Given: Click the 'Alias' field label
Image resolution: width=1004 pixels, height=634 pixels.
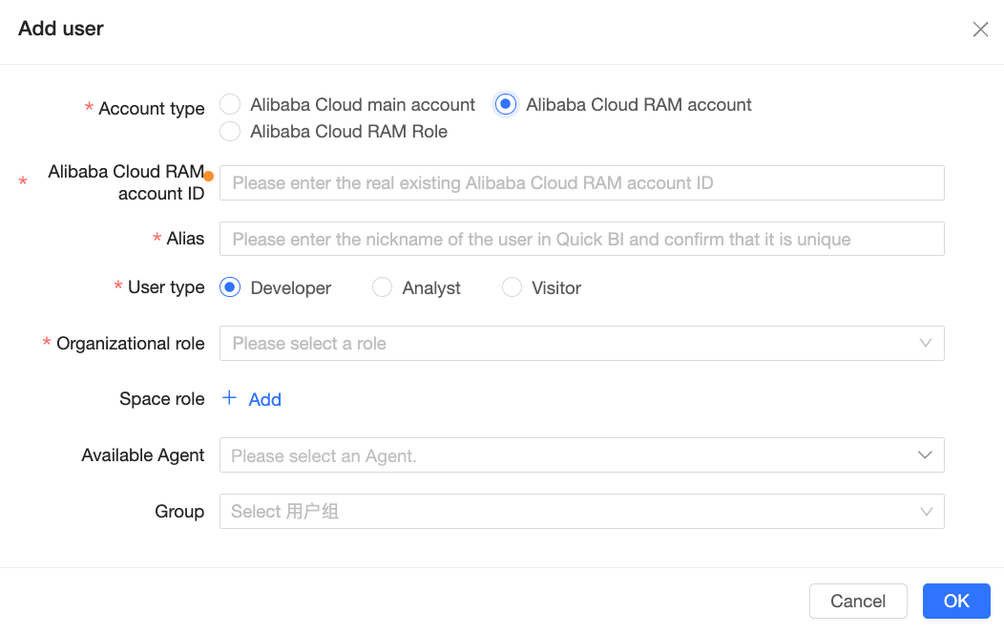Looking at the screenshot, I should [x=185, y=239].
